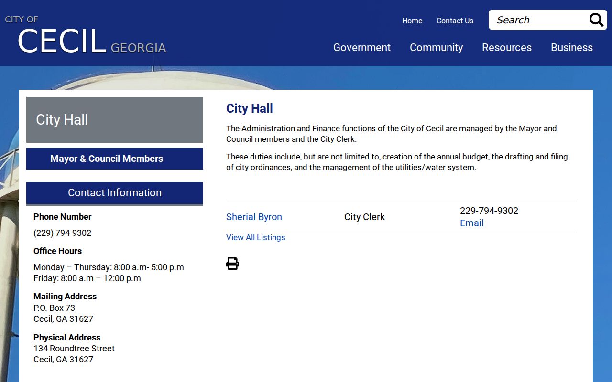Screen dimensions: 612x382
Task: Open the Contact Us link
Action: 455,21
